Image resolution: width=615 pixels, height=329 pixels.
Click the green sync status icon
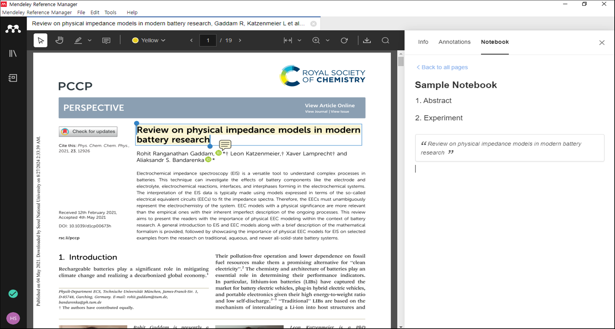(13, 294)
